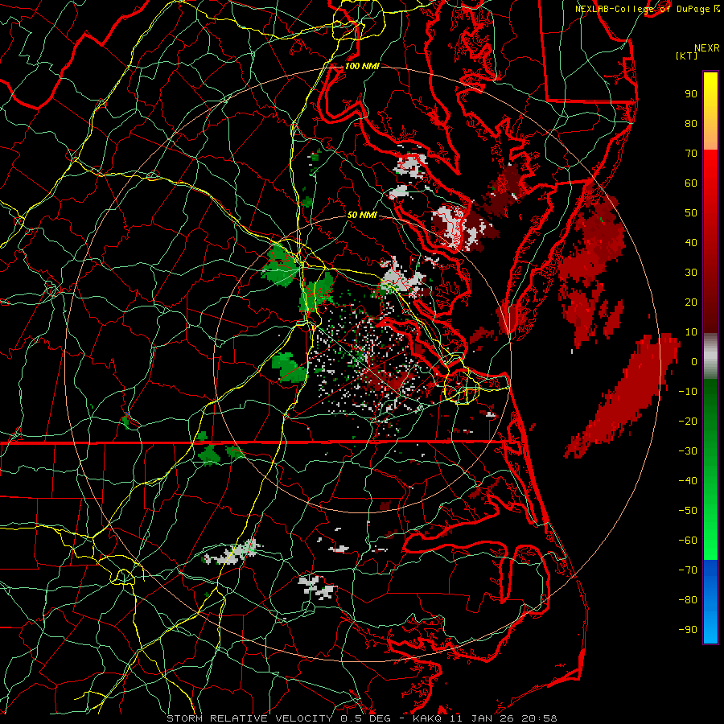Click the -70 value on velocity scale
This screenshot has height=724, width=724.
[688, 570]
